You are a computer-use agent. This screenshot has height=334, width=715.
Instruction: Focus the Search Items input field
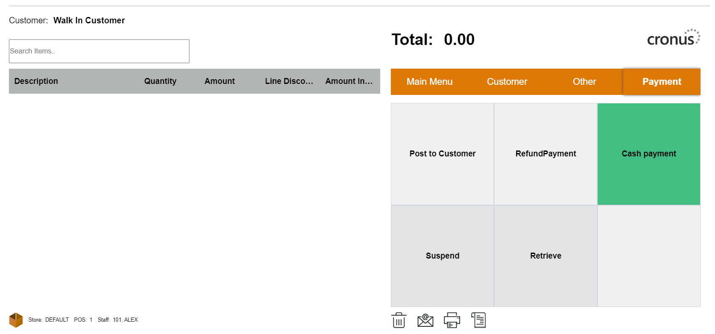99,51
